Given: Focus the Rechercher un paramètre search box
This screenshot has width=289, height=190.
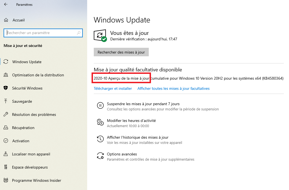Looking at the screenshot, I should 43,33.
